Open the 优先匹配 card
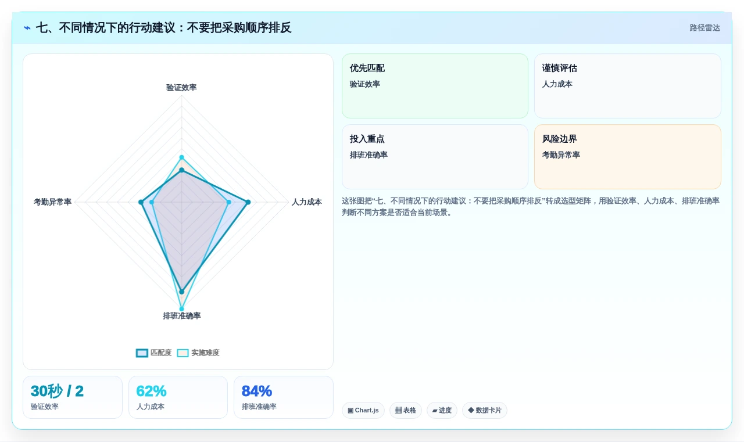The width and height of the screenshot is (744, 442). [x=435, y=86]
